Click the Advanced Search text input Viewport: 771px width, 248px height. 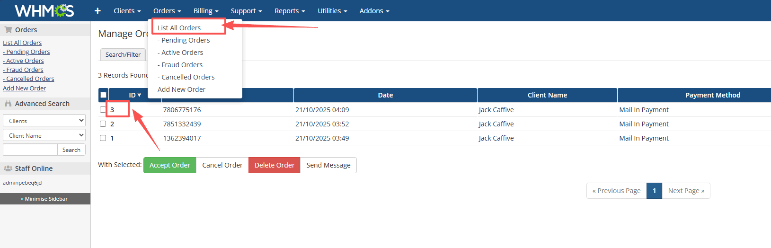[30, 150]
